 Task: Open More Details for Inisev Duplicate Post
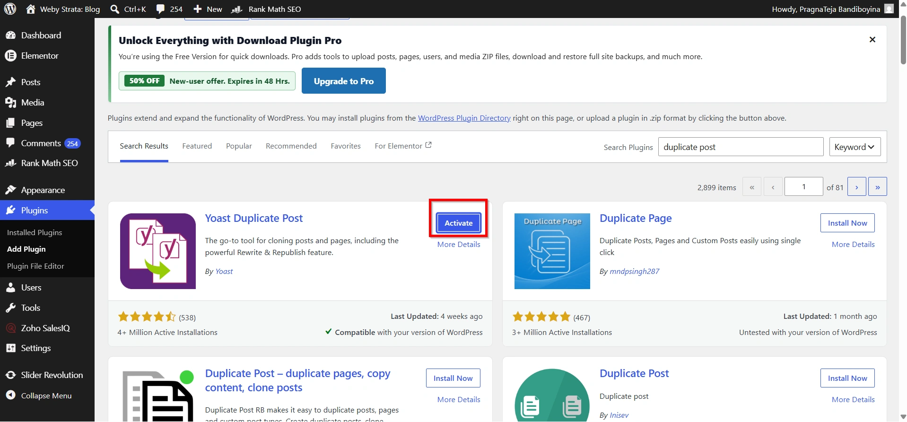pos(853,400)
